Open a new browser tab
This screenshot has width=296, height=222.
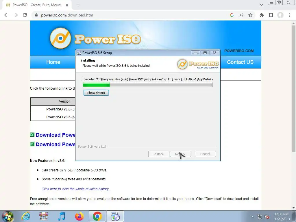tap(78, 5)
